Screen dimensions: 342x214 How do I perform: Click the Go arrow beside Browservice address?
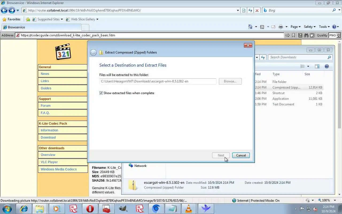point(287,35)
